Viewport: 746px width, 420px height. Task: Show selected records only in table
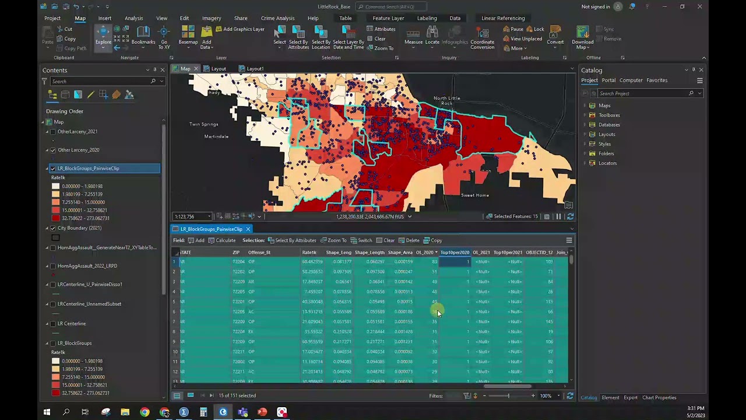pyautogui.click(x=190, y=395)
